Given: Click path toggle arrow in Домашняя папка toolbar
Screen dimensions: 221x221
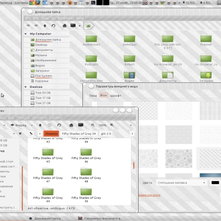Looking at the screenshot, I should pos(80,26).
